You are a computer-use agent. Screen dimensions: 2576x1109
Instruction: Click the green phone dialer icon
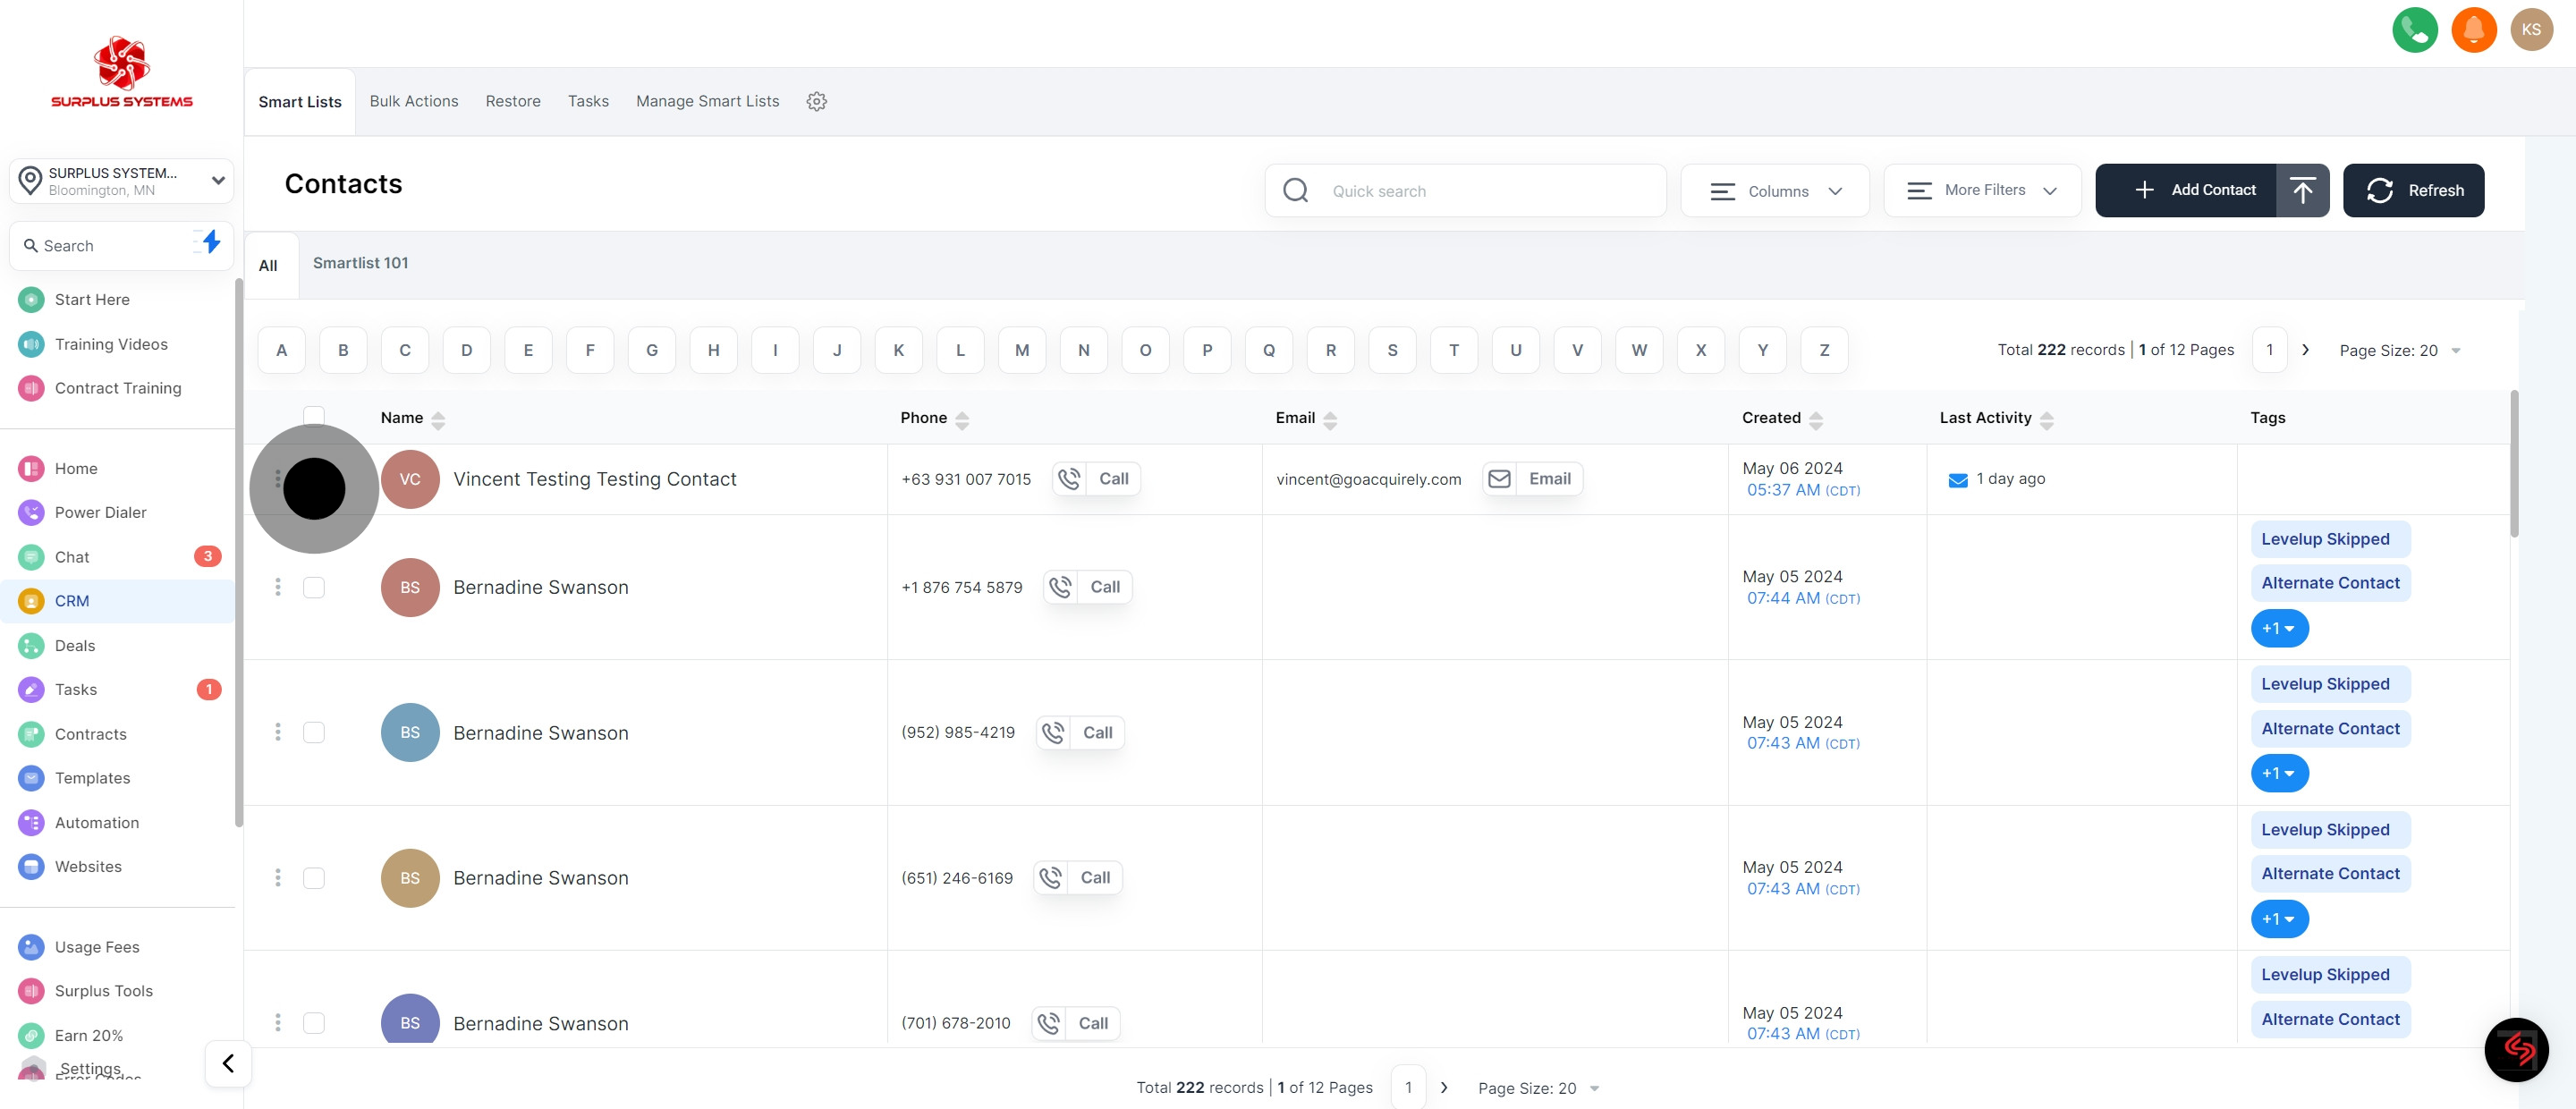[2414, 29]
